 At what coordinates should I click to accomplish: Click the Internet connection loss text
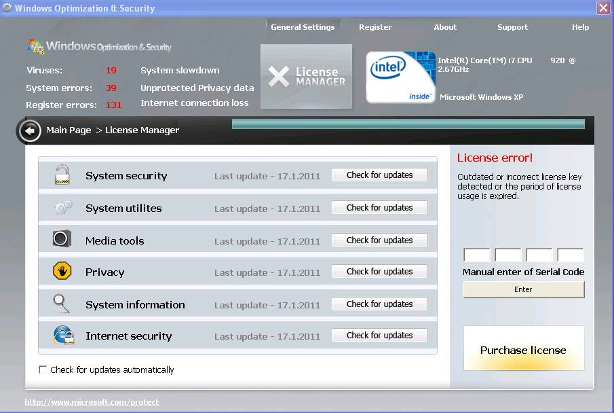[x=195, y=103]
